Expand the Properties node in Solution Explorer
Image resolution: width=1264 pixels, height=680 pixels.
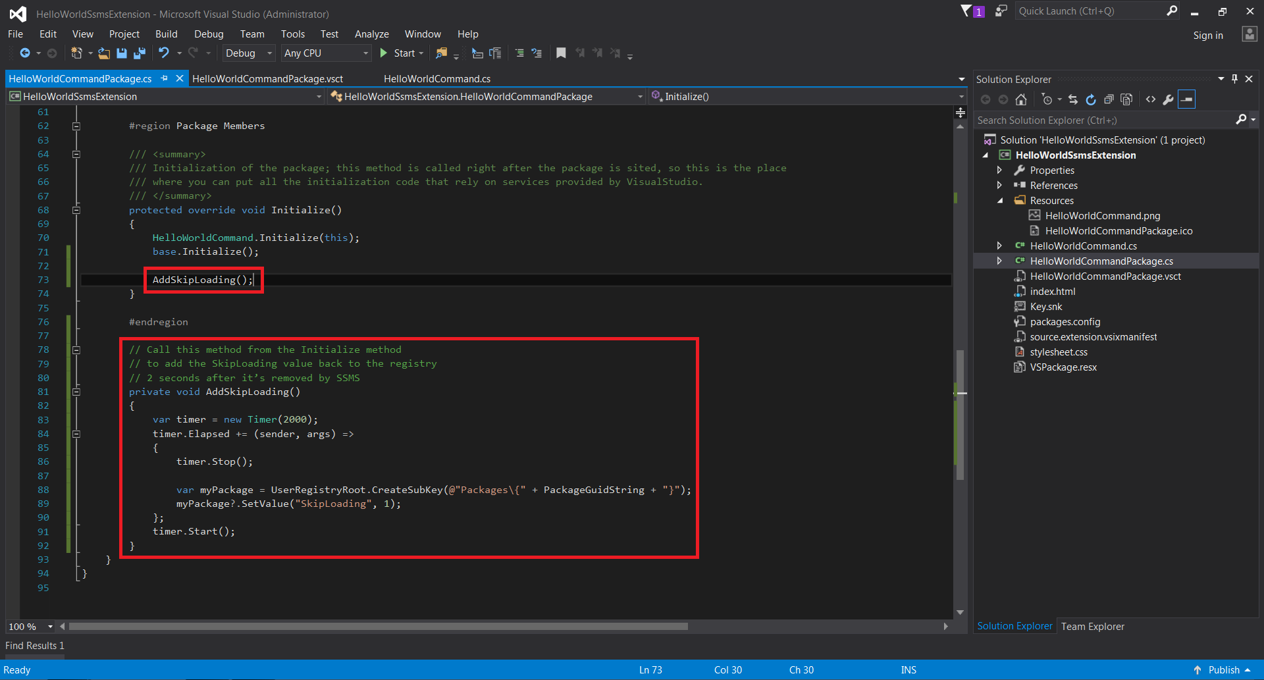999,170
